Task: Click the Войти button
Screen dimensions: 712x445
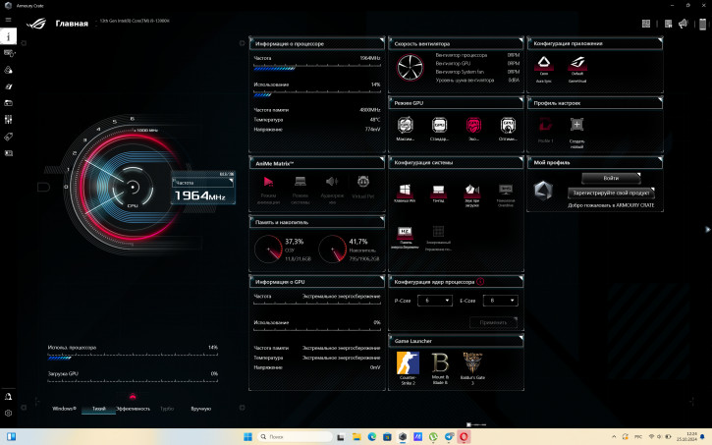Action: [611, 178]
